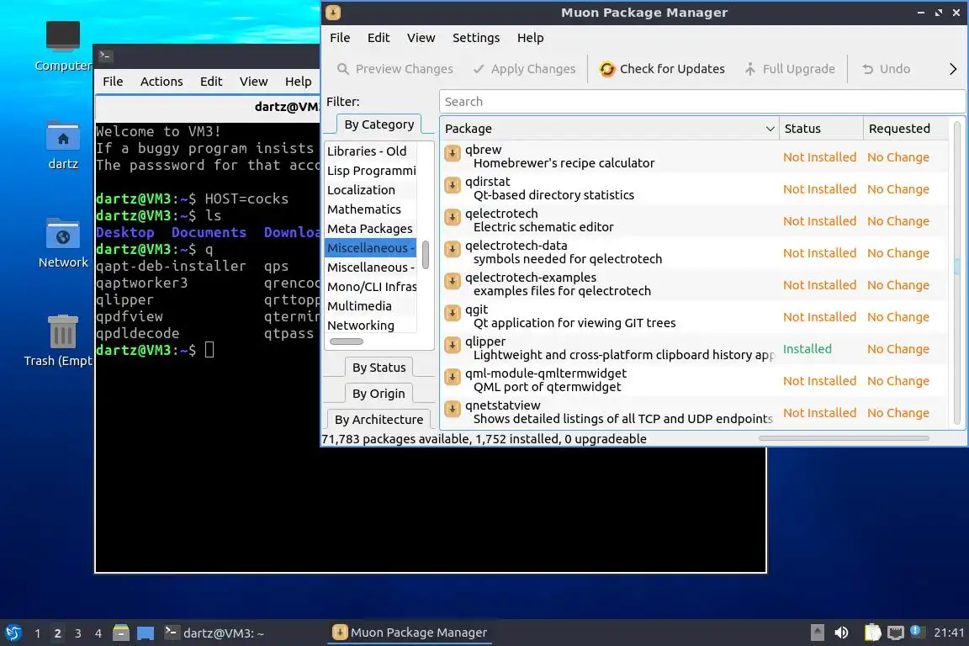Select the Meta Packages category
The height and width of the screenshot is (646, 969).
click(x=370, y=229)
